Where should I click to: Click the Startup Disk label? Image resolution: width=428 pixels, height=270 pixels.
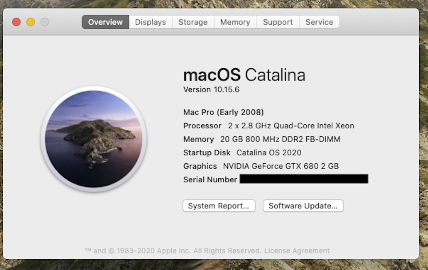(x=207, y=152)
